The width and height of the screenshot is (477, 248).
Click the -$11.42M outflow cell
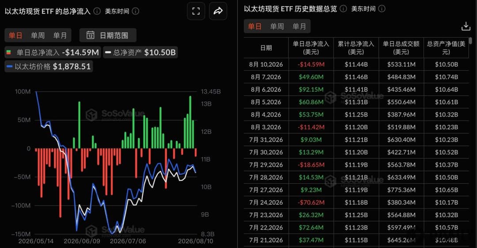tap(311, 127)
